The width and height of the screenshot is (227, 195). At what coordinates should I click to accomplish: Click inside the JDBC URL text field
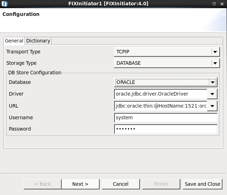pyautogui.click(x=161, y=106)
